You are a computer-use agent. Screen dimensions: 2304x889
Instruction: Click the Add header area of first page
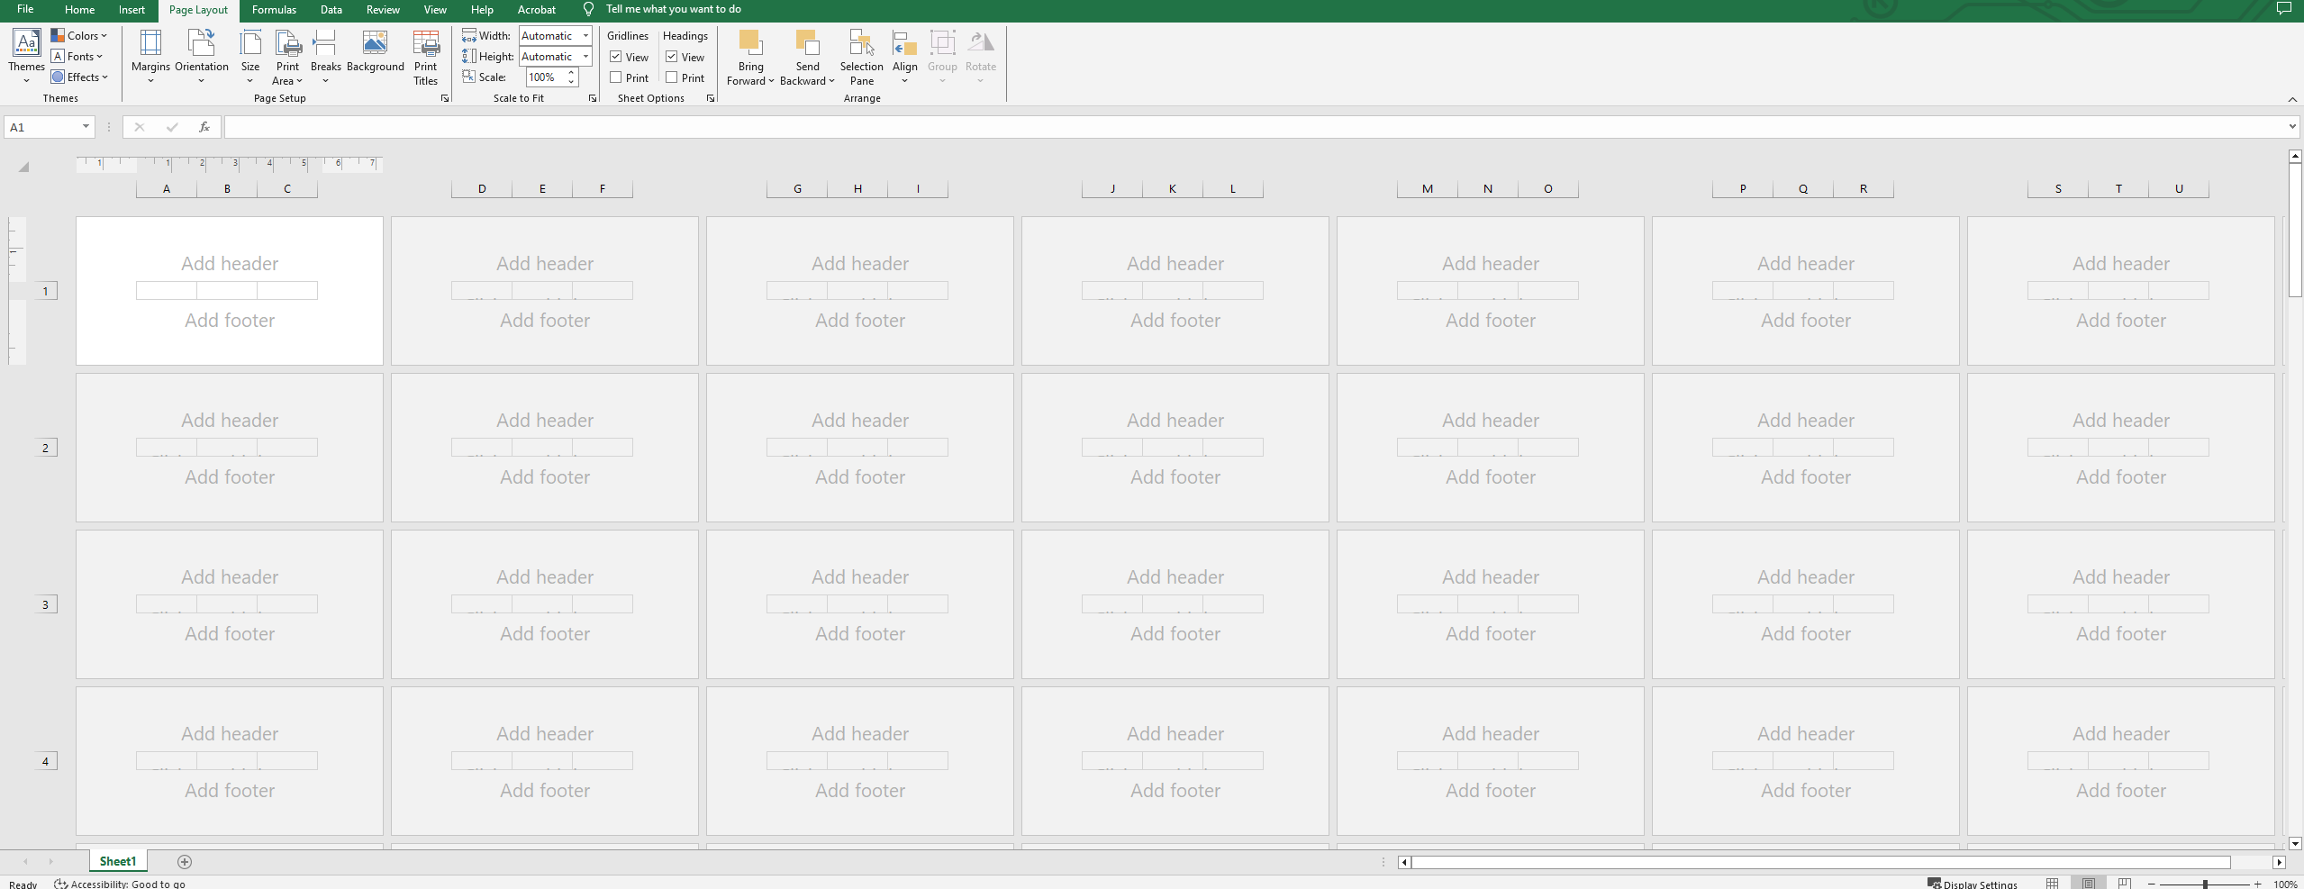(x=230, y=264)
